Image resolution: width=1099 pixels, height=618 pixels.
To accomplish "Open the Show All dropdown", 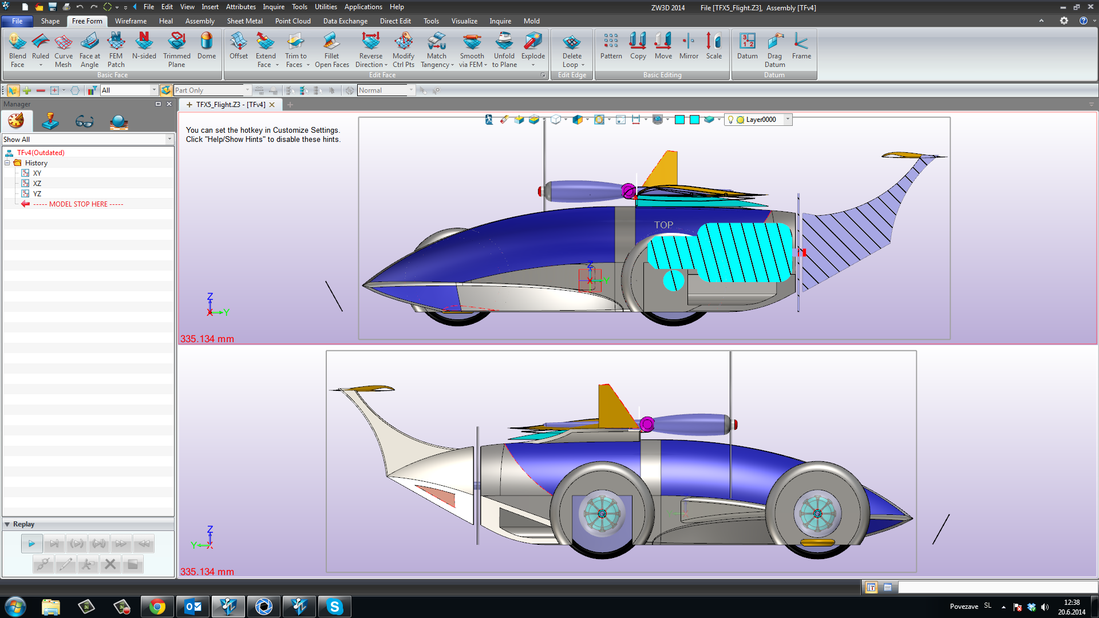I will coord(169,139).
